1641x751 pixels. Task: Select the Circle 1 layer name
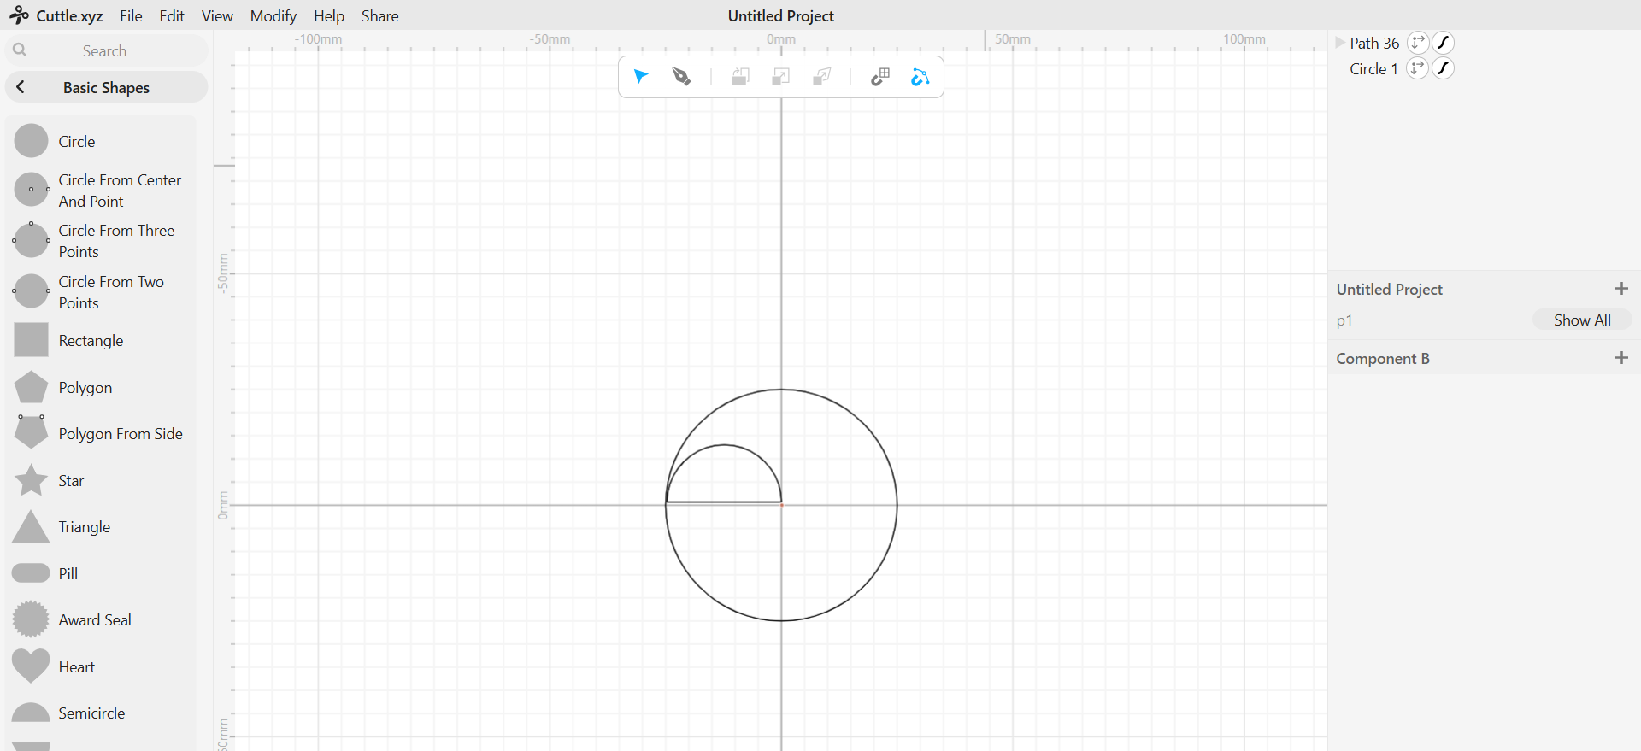coord(1373,68)
